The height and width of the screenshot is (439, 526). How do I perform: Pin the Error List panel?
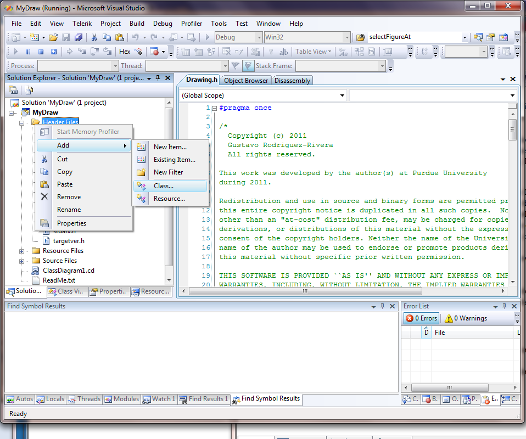pos(504,306)
